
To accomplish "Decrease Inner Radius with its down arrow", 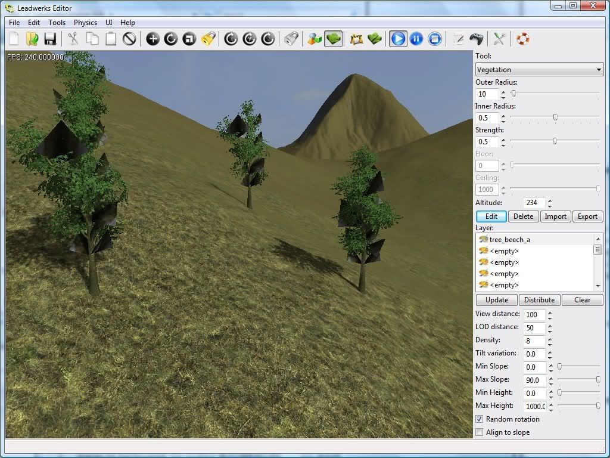I will coord(503,120).
